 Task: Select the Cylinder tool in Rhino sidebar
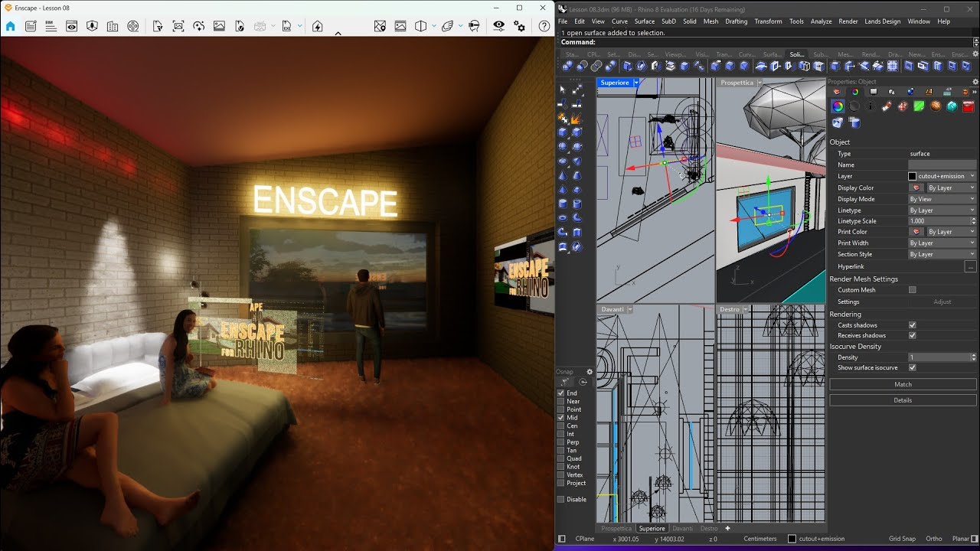coord(563,204)
